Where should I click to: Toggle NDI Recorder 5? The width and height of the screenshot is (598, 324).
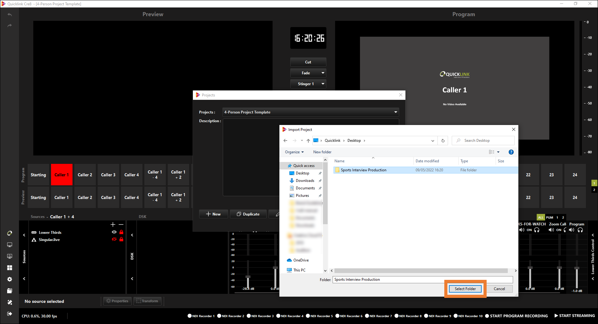[319, 316]
